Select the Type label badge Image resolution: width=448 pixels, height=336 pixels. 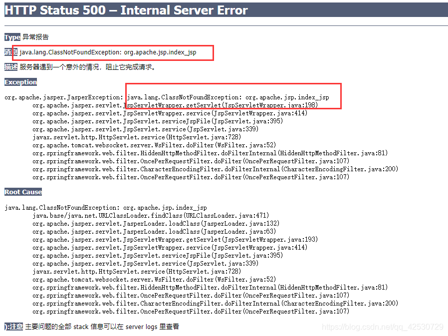click(x=12, y=37)
